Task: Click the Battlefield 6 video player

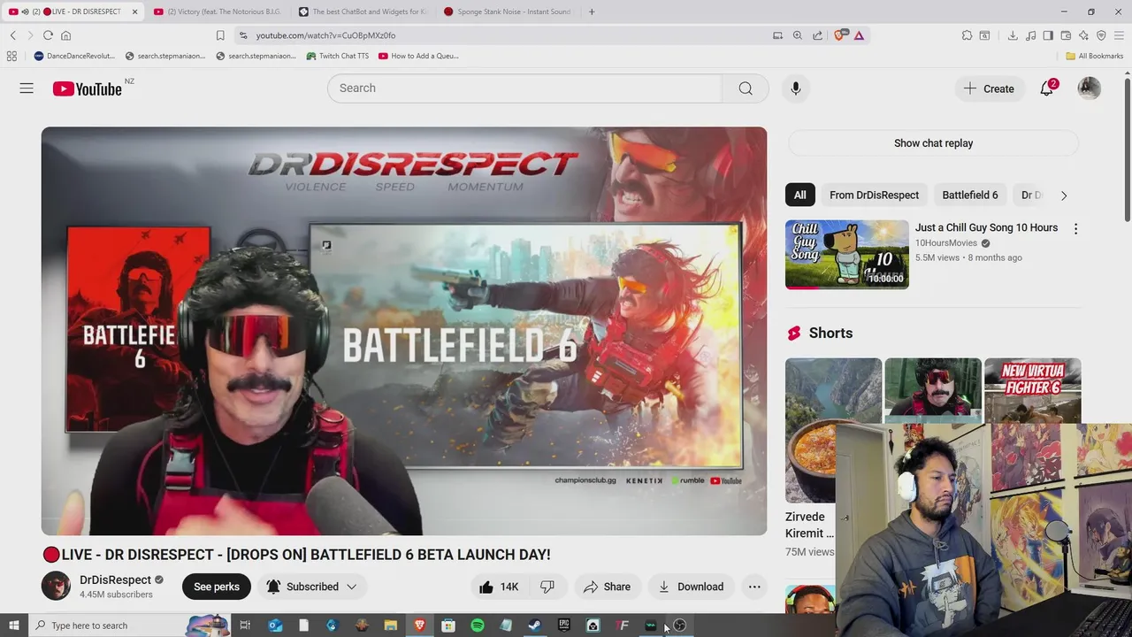Action: pos(404,331)
